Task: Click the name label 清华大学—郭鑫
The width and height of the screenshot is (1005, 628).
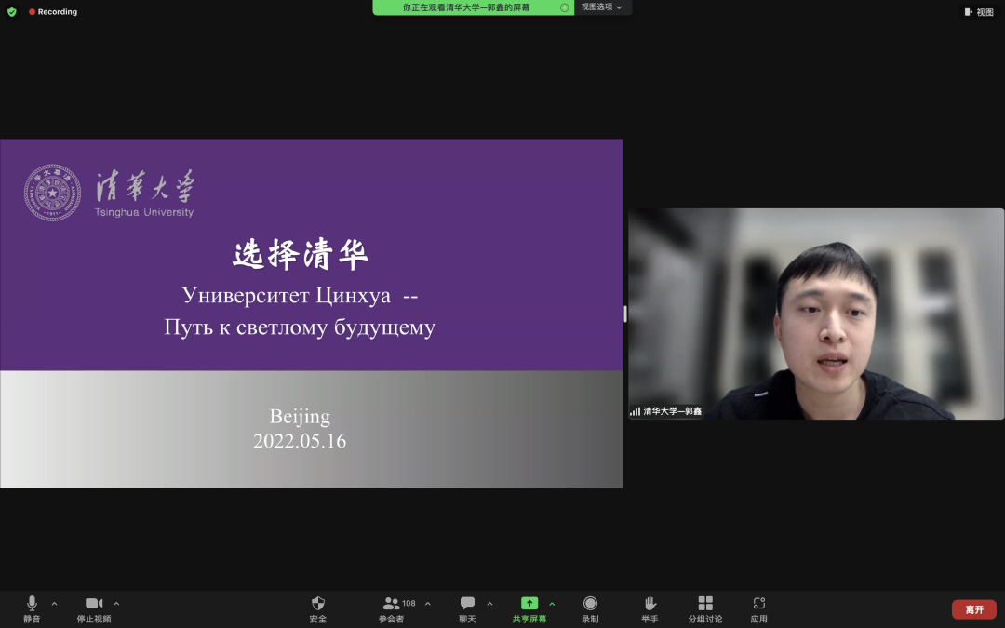Action: click(673, 411)
